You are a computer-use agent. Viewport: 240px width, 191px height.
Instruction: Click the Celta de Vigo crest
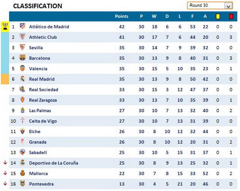pyautogui.click(x=22, y=121)
